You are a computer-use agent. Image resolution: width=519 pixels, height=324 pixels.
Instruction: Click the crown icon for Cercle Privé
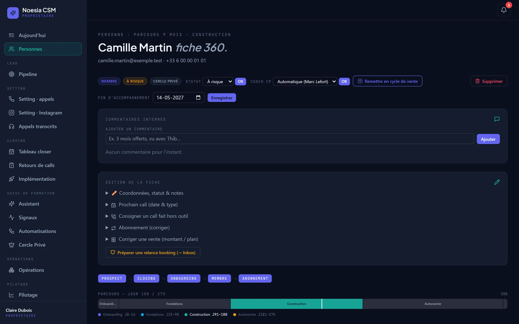[x=12, y=245]
